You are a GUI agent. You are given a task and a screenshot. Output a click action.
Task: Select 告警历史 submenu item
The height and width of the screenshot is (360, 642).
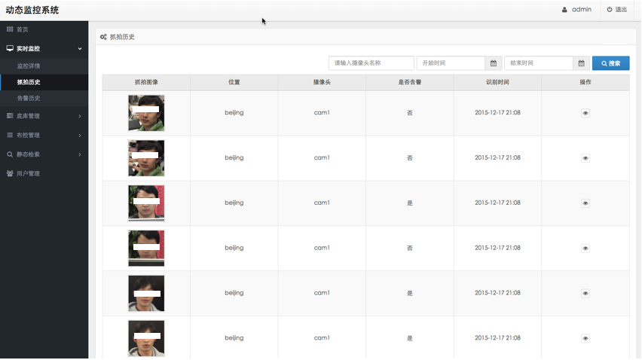(29, 98)
